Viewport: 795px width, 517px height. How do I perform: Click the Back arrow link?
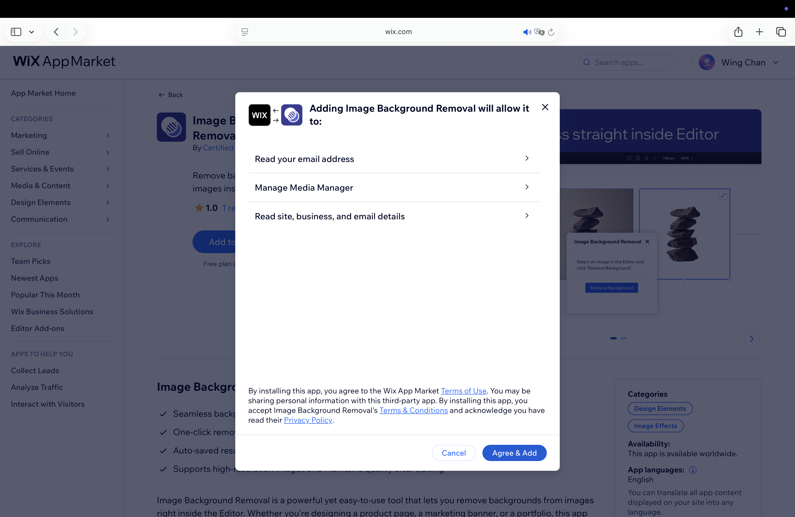point(170,95)
